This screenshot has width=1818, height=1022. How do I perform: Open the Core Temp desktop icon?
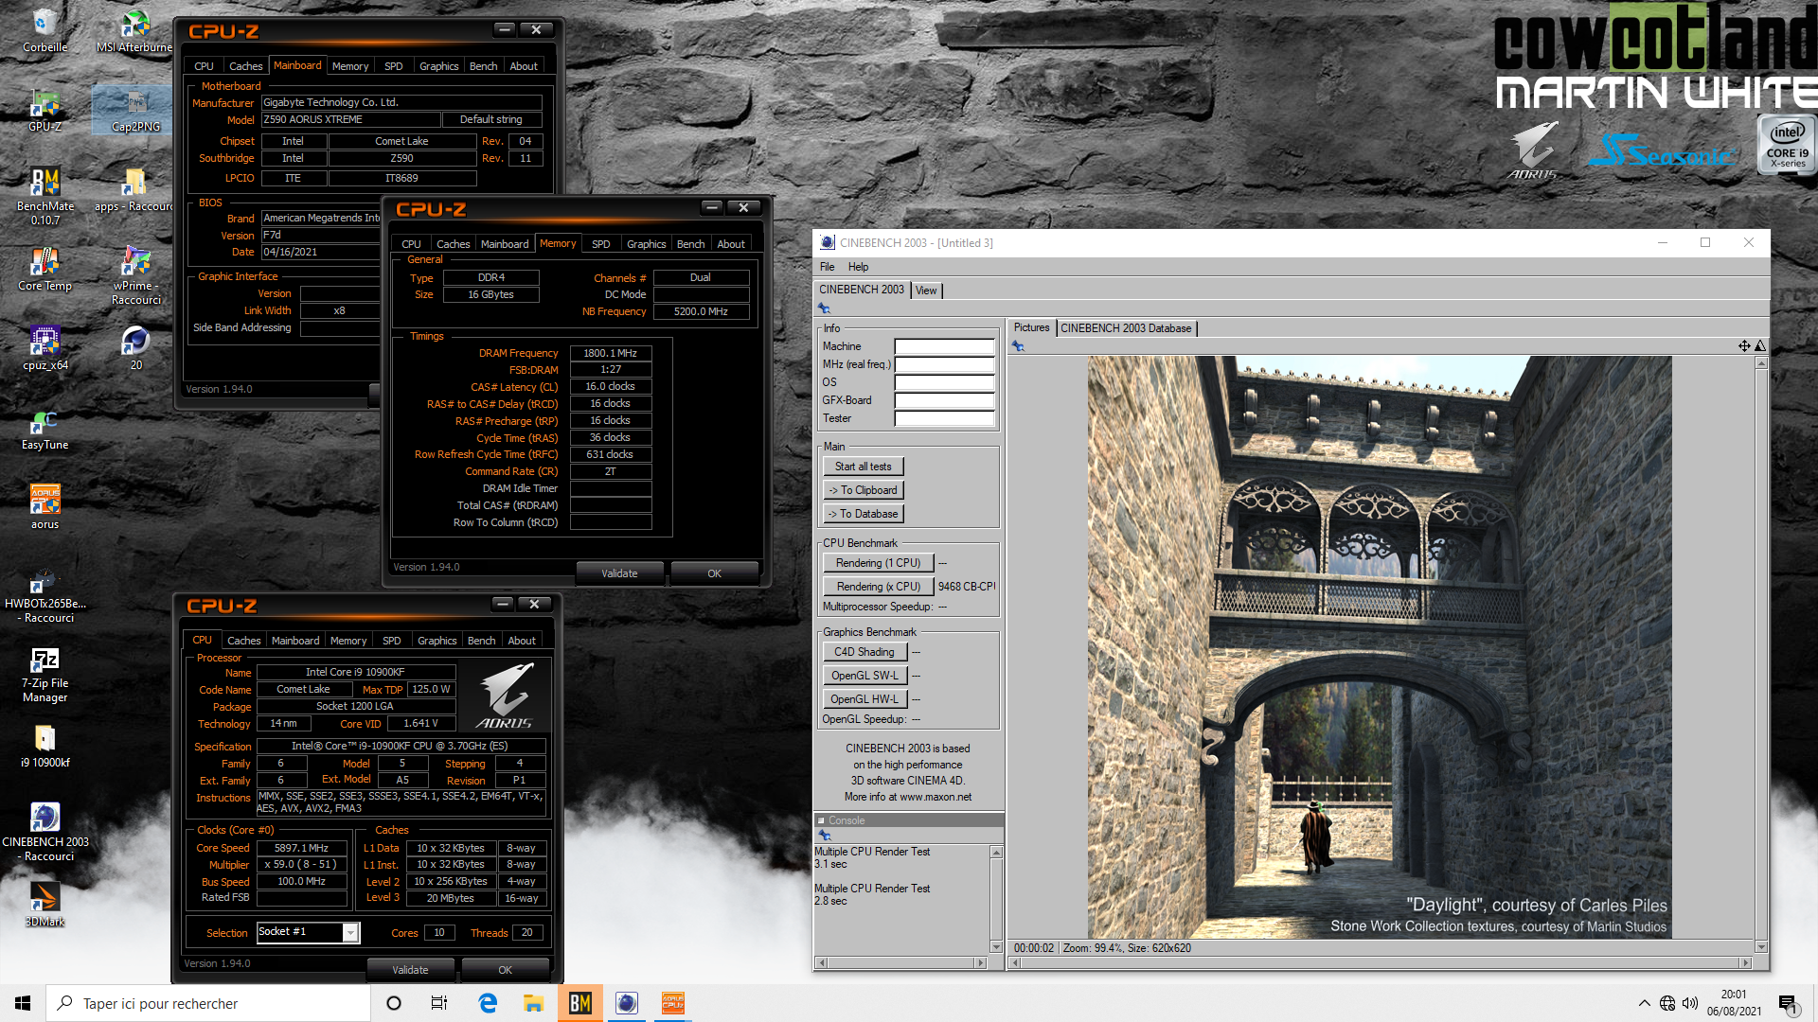(x=45, y=269)
